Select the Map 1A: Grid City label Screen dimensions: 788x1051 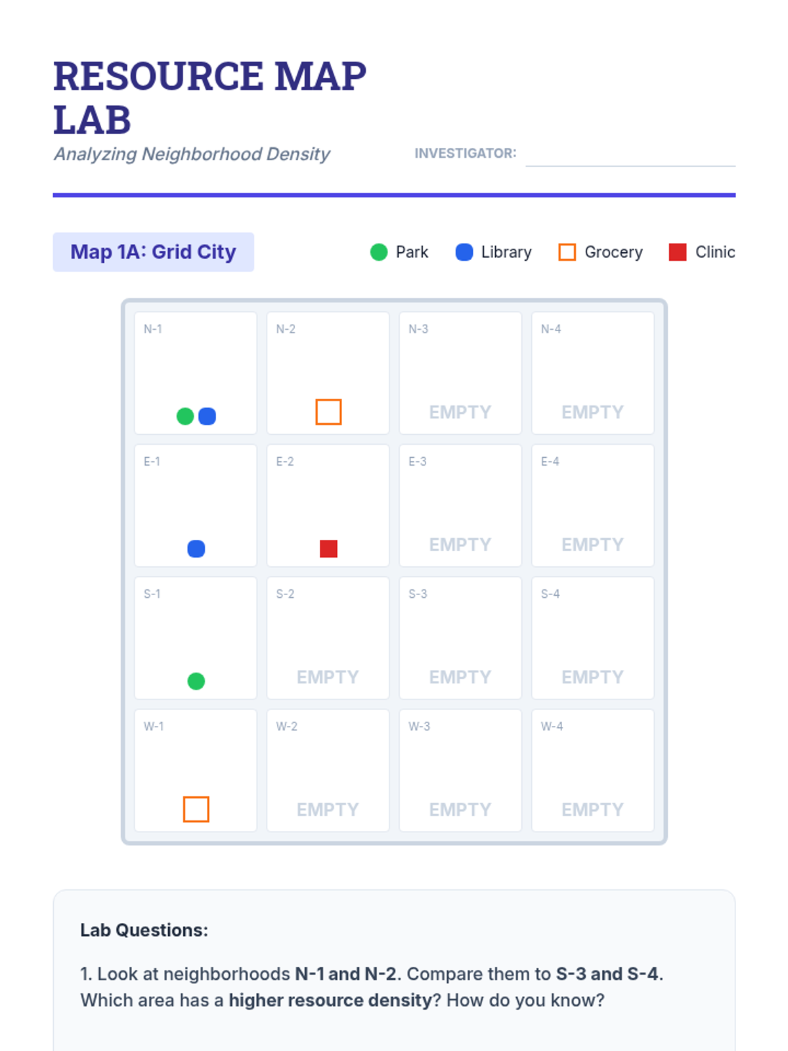point(153,252)
